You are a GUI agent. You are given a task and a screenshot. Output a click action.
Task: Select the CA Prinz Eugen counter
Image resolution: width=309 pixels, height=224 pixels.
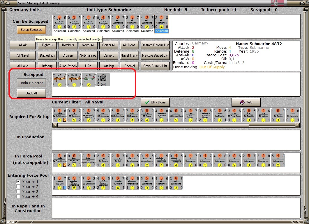tap(234, 115)
